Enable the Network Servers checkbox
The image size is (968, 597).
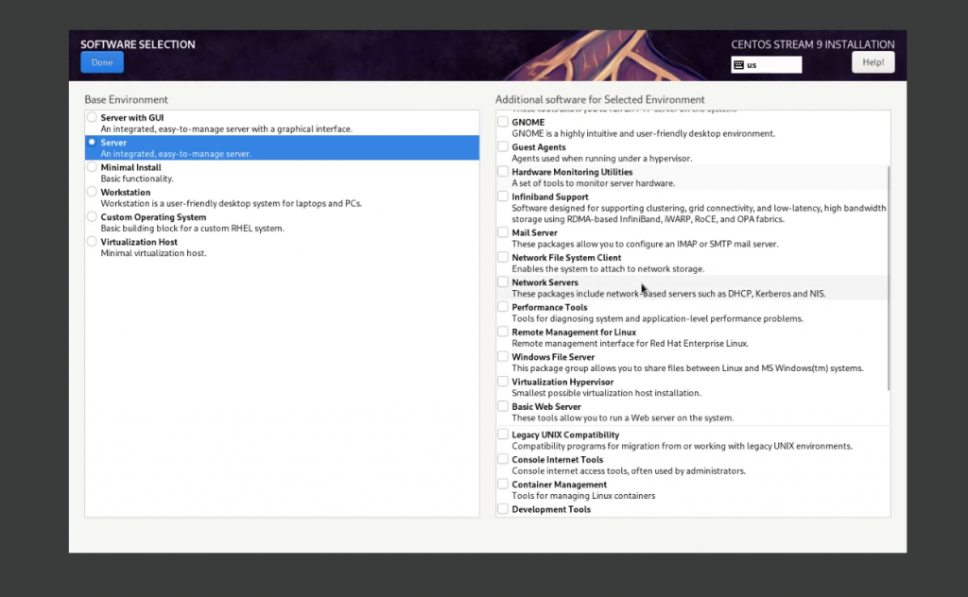click(x=503, y=281)
